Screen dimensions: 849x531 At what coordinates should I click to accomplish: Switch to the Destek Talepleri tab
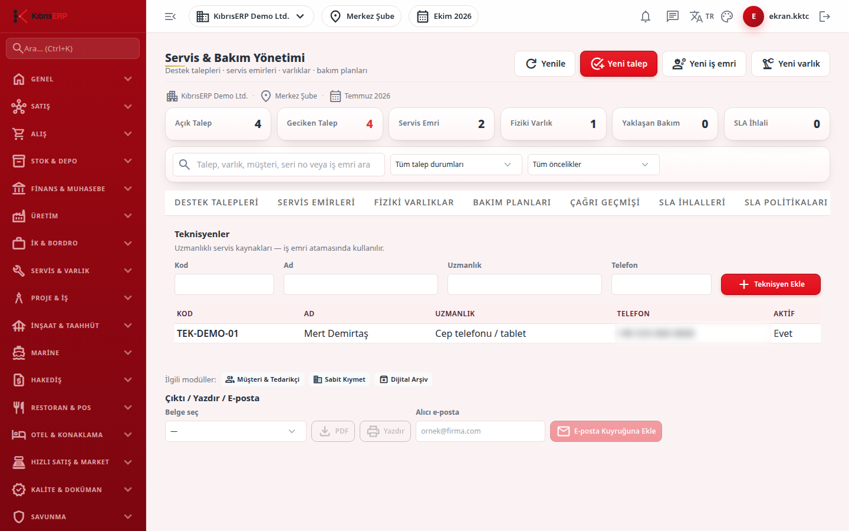tap(216, 202)
